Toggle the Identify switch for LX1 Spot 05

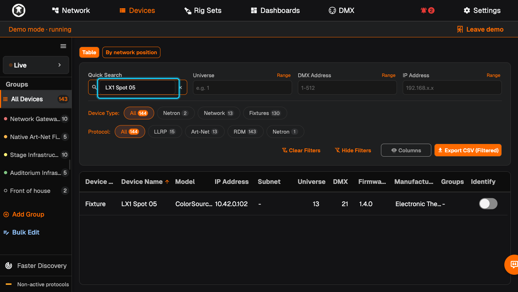(488, 204)
